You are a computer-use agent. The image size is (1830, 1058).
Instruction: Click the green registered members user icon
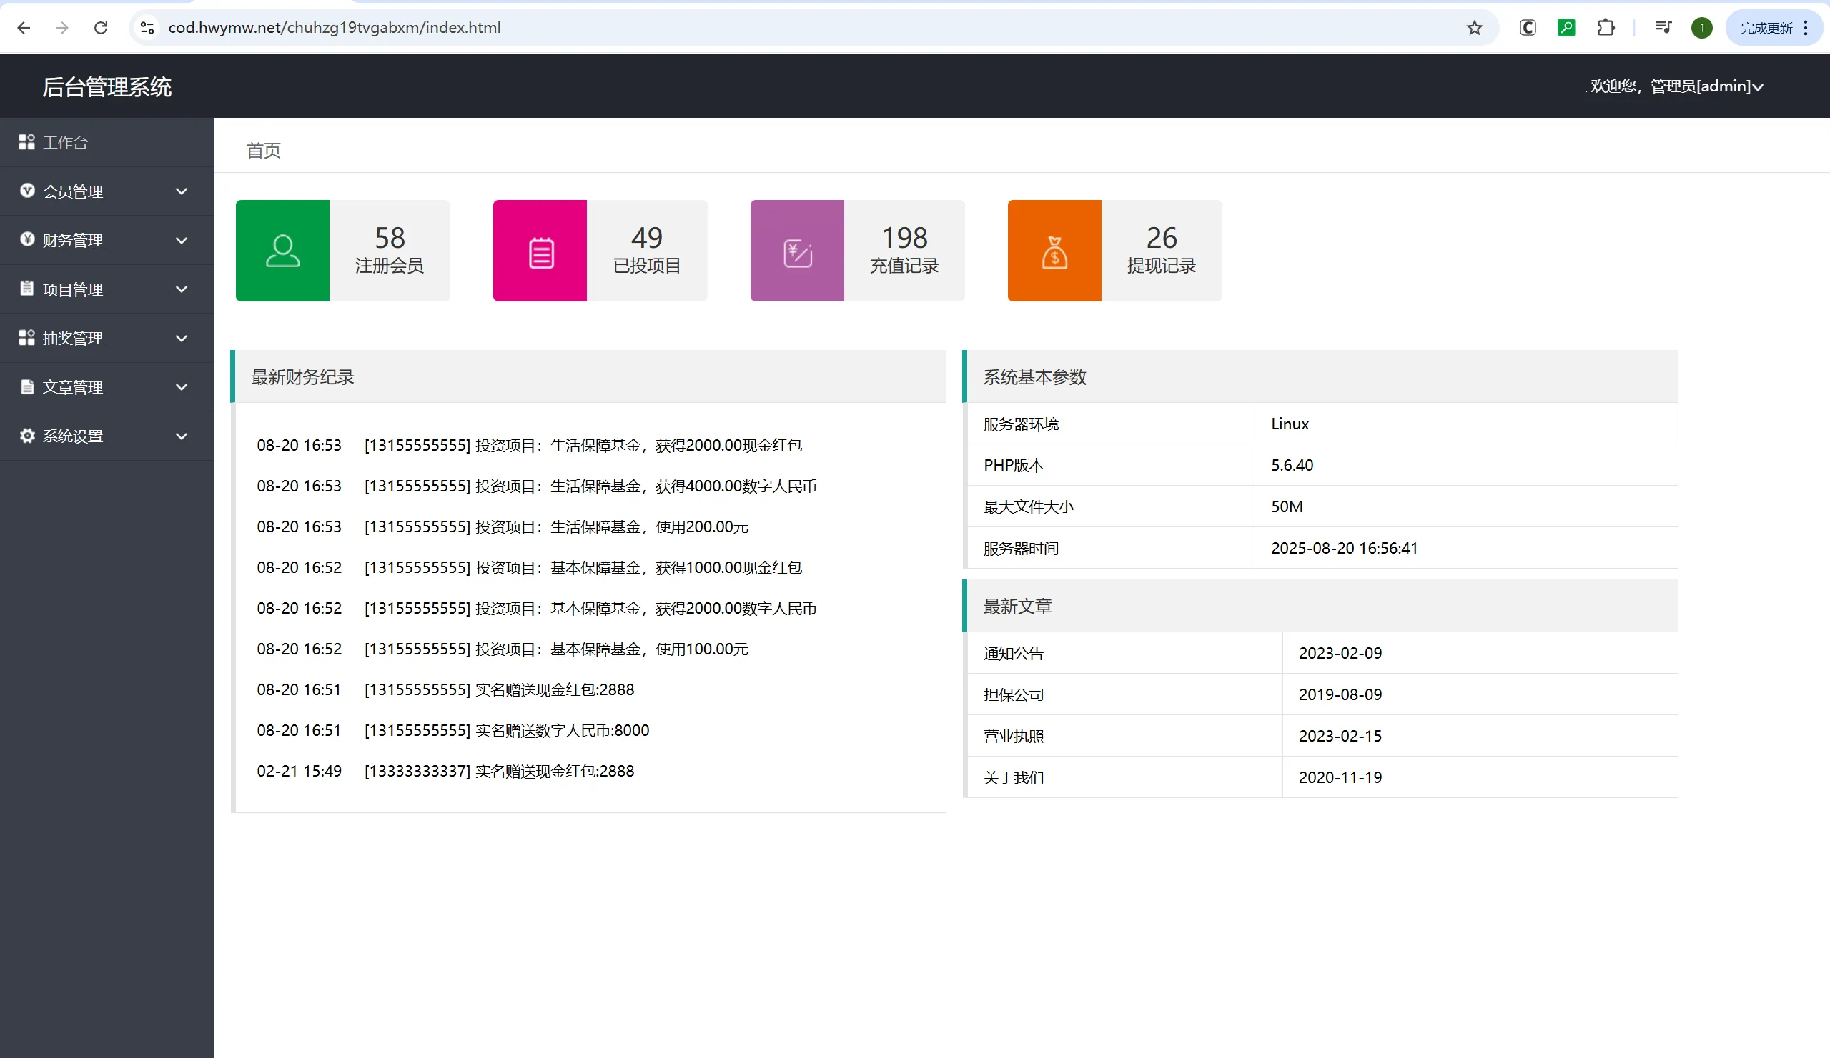click(282, 250)
